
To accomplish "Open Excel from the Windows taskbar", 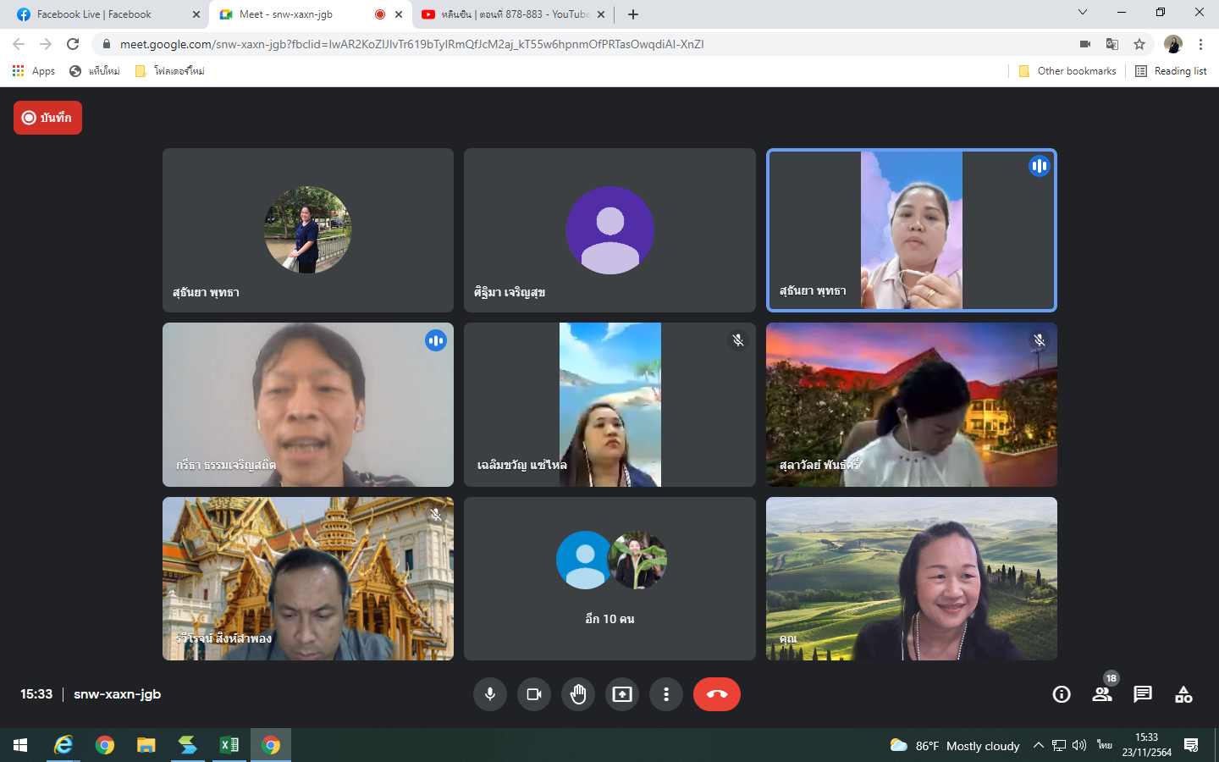I will [229, 745].
